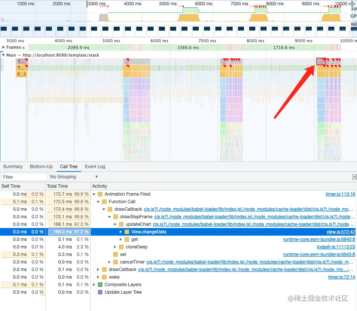Viewport: 357px width, 311px height.
Task: Open the timer.js:113:16 source link
Action: pos(340,194)
